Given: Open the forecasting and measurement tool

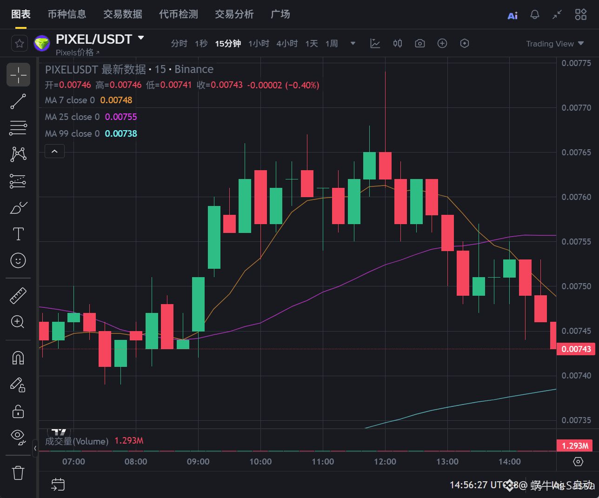Looking at the screenshot, I should point(18,181).
